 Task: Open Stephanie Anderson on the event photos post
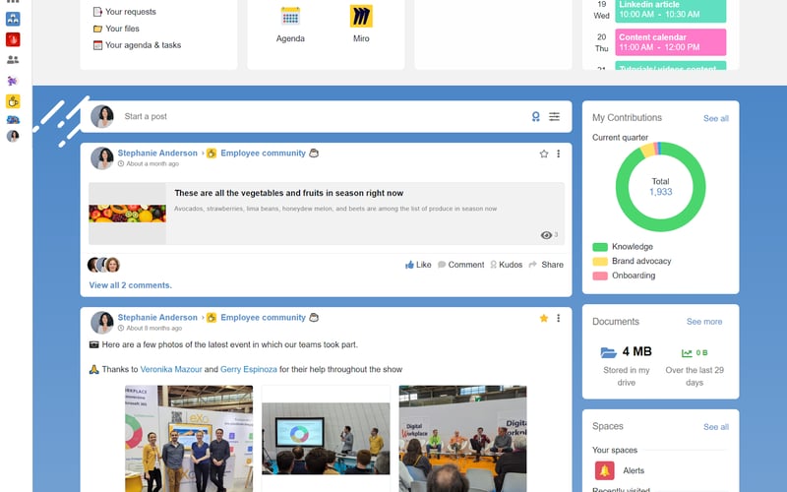pos(157,317)
